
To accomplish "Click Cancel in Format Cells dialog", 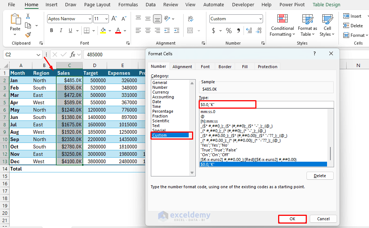I will pos(323,219).
